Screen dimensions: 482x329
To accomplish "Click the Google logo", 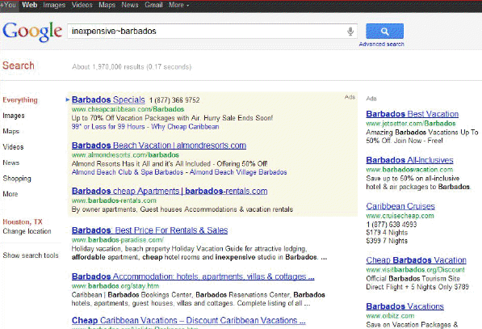I will tap(32, 32).
